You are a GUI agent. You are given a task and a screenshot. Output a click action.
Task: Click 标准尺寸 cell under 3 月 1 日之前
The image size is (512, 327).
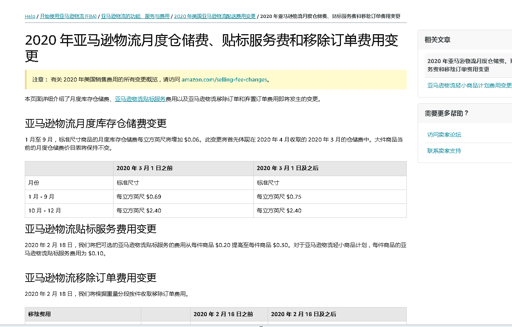point(183,182)
